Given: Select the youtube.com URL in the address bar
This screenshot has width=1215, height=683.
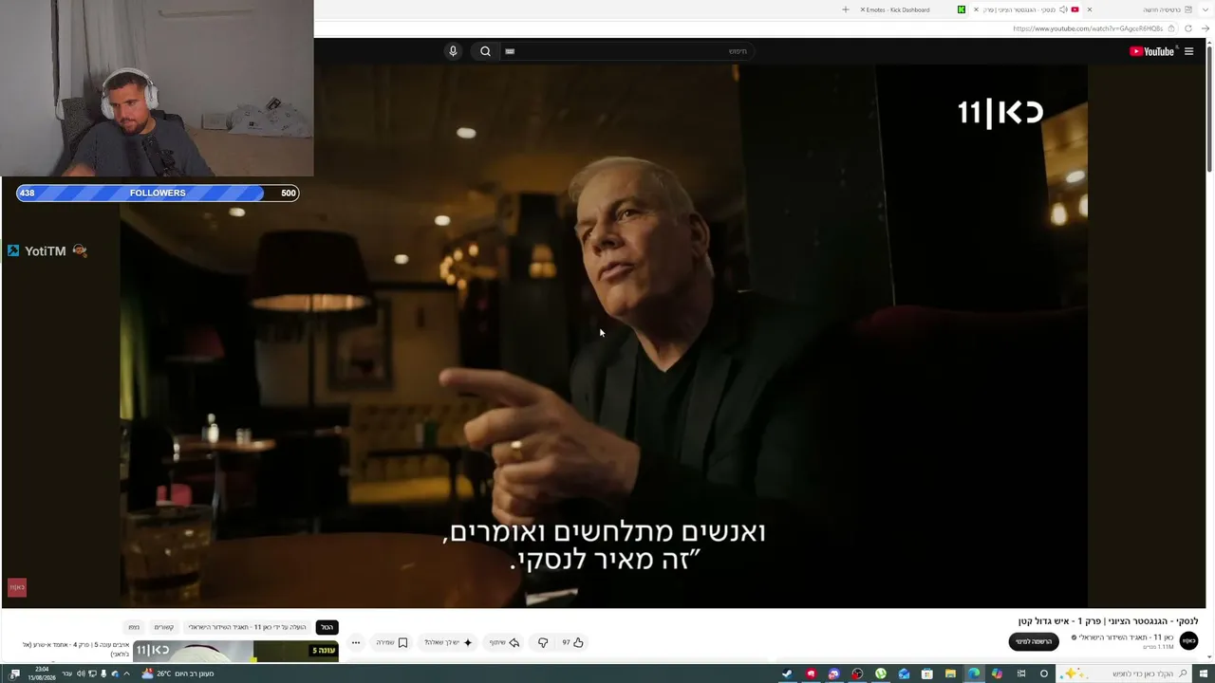Looking at the screenshot, I should tap(1088, 28).
